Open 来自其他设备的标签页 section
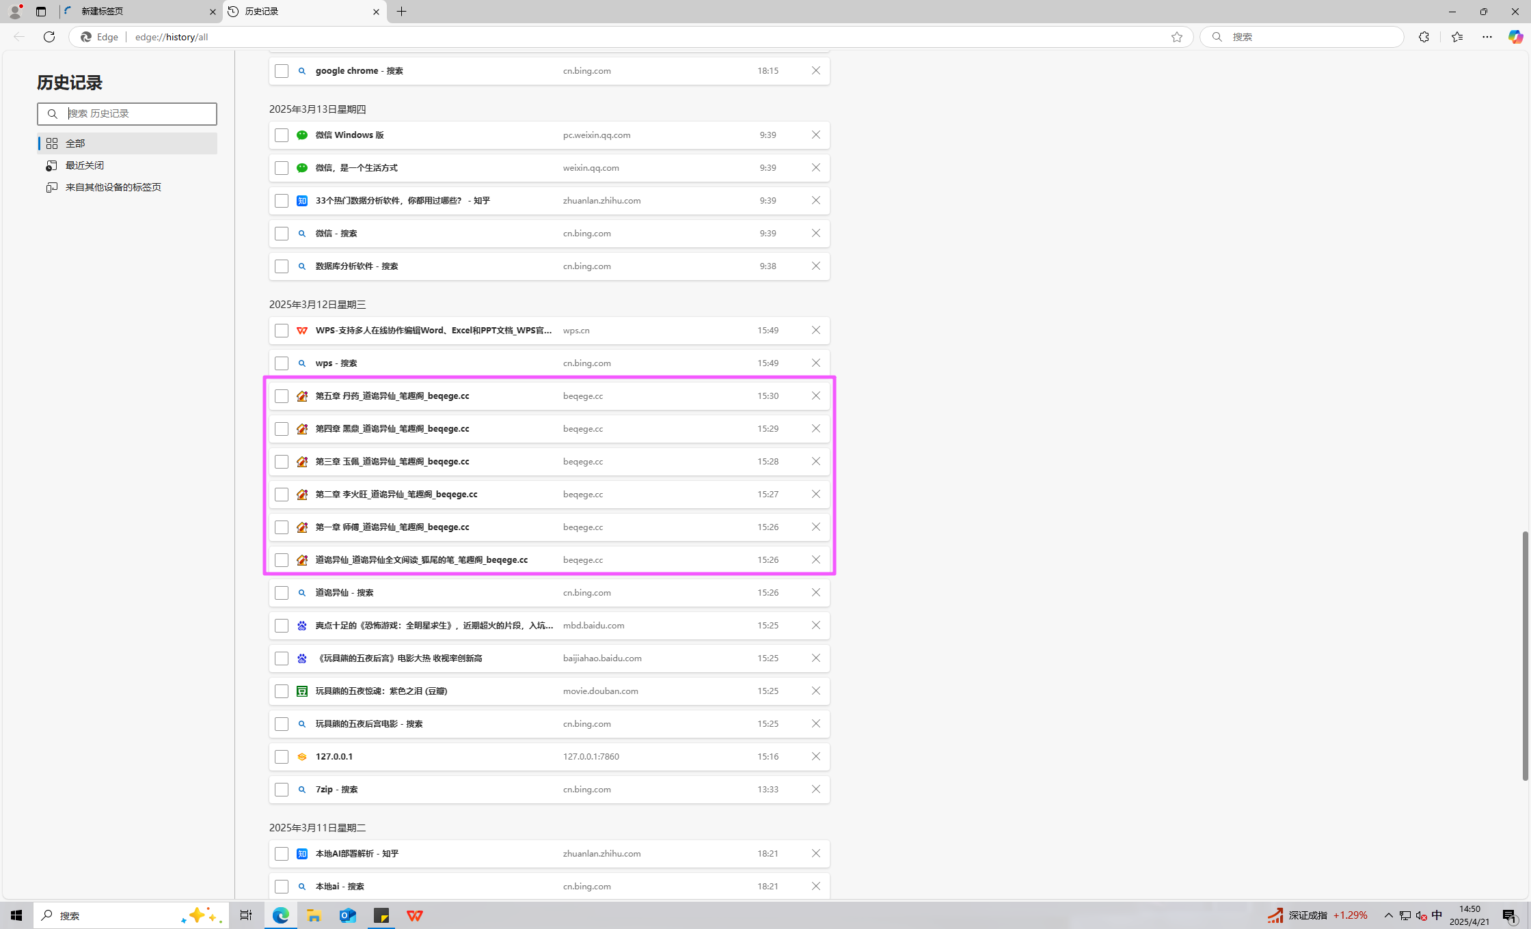Image resolution: width=1531 pixels, height=929 pixels. [127, 187]
